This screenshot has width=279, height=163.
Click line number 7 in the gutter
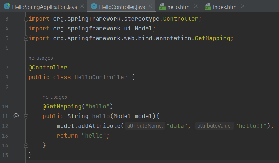[7, 68]
